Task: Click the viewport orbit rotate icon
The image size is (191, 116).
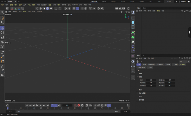Action: (126, 12)
